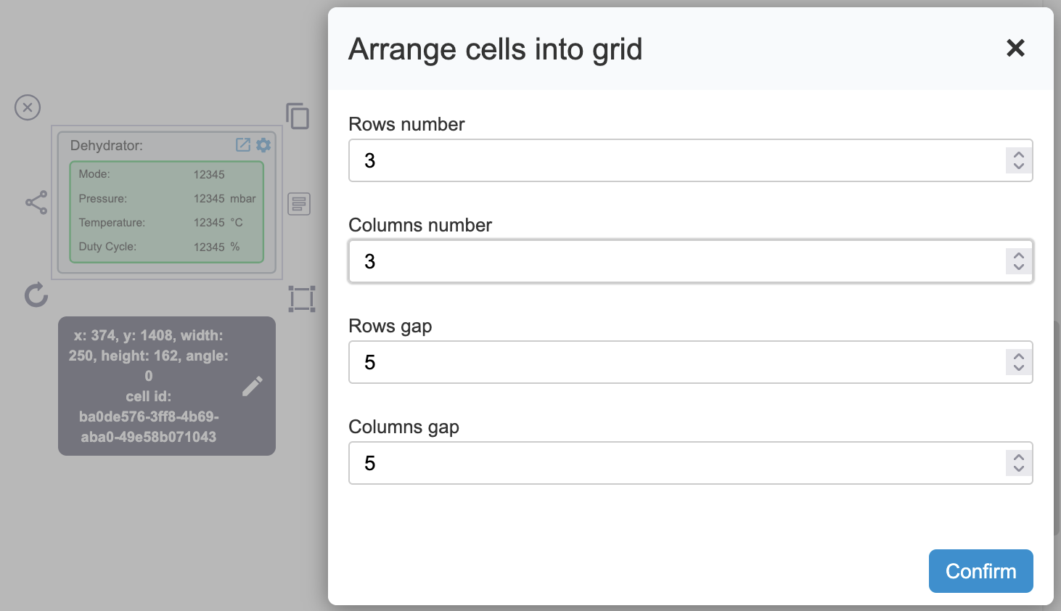Increase Rows number with the up stepper
The height and width of the screenshot is (611, 1061).
(1018, 155)
